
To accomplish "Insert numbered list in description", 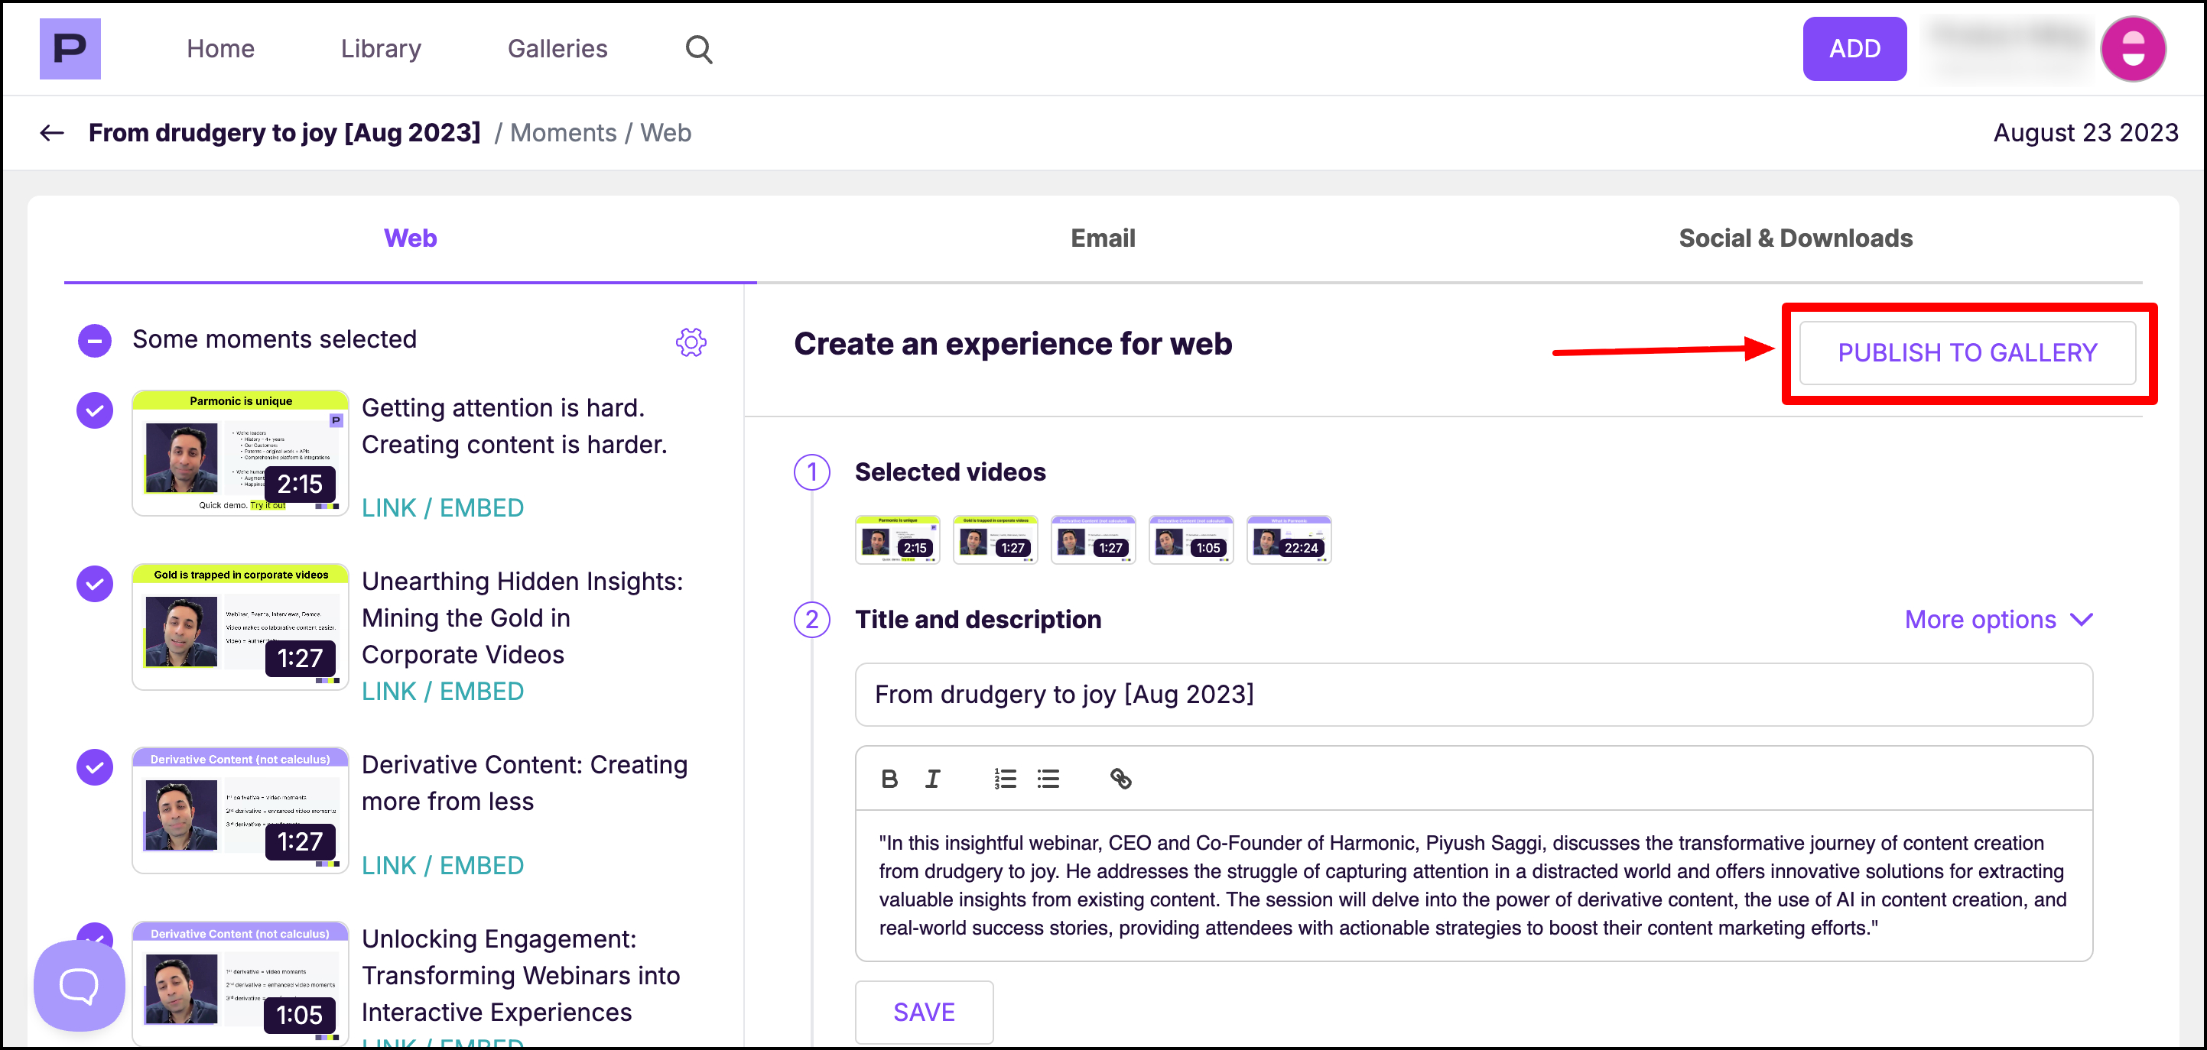I will (x=1005, y=779).
